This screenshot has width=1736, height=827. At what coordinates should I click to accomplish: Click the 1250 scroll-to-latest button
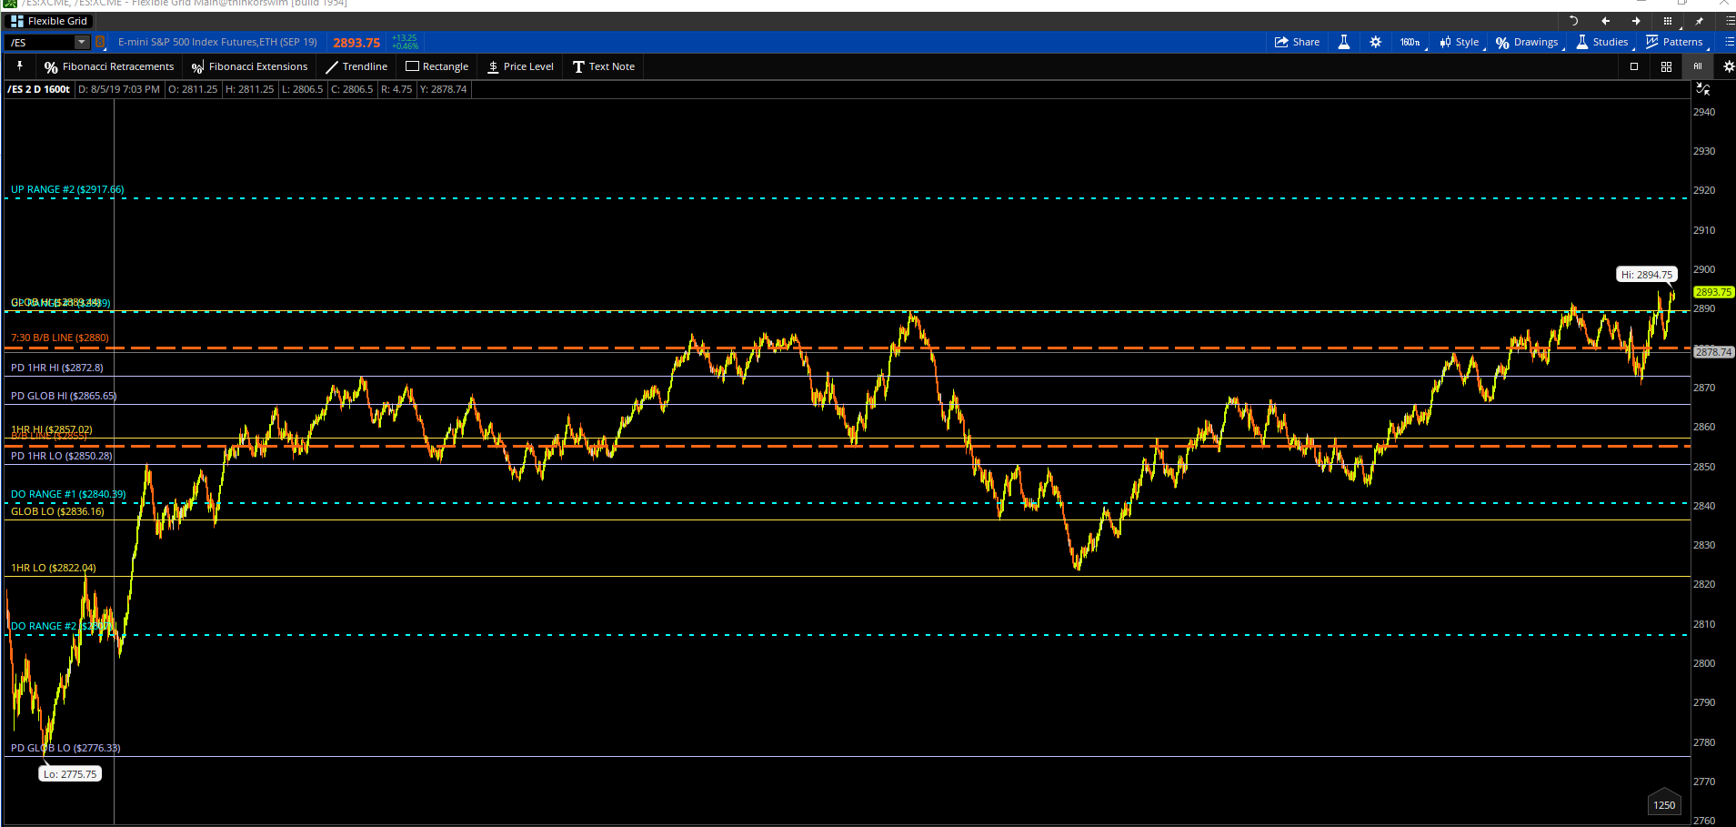coord(1664,802)
